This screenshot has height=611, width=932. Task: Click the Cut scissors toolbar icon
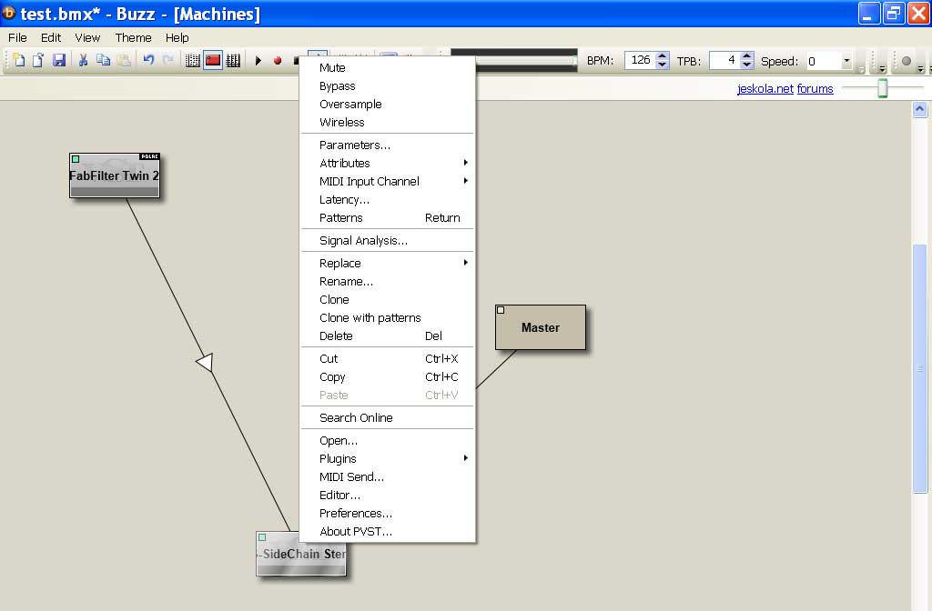tap(83, 61)
